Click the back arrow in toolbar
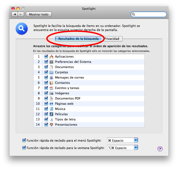This screenshot has height=169, width=178. 15,14
